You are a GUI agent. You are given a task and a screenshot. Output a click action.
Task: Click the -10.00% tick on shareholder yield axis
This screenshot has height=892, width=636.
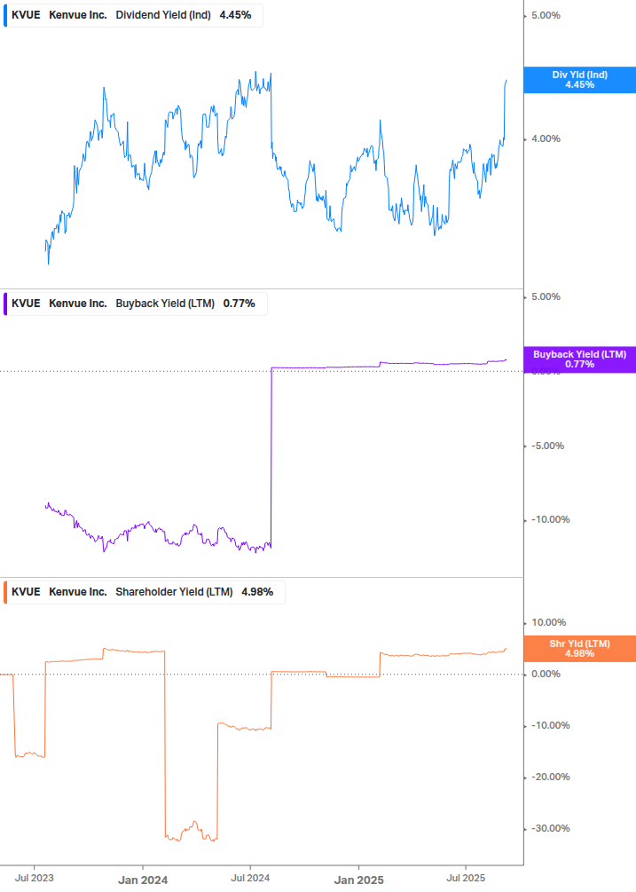pyautogui.click(x=551, y=725)
